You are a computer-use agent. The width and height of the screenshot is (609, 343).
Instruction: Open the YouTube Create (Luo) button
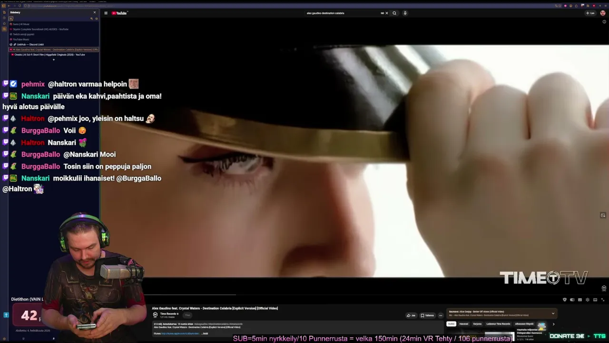pyautogui.click(x=590, y=13)
